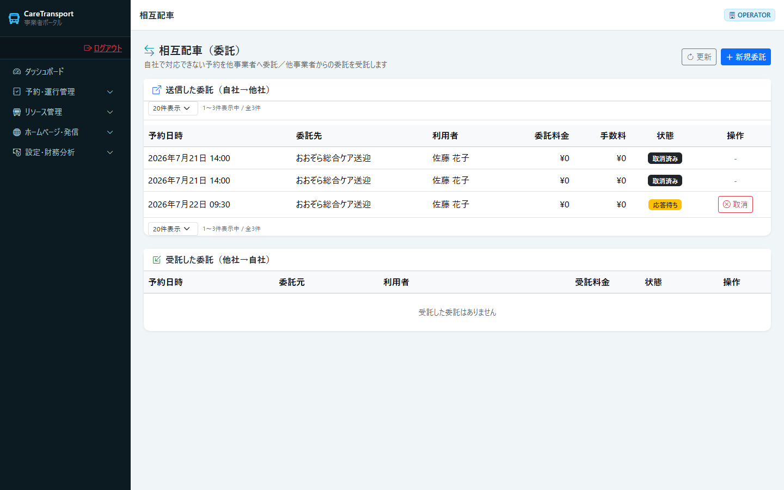Click the 受託した委託はありません message
The image size is (784, 490).
pos(457,313)
